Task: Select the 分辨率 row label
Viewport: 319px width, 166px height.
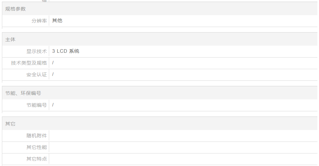Action: coord(39,21)
